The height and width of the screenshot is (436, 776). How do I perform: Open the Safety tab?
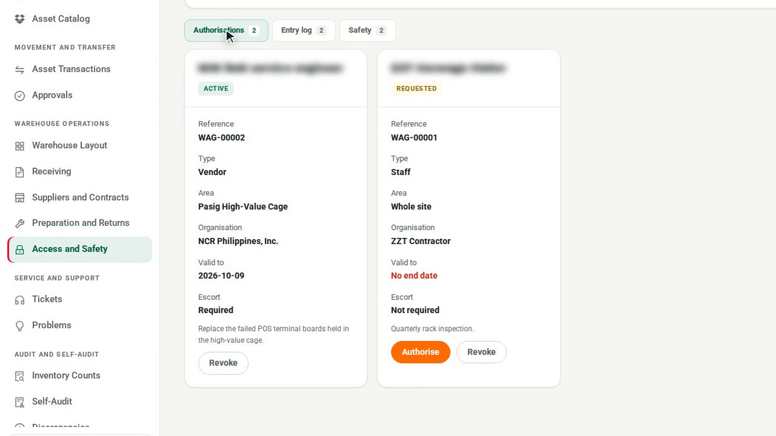pos(367,30)
